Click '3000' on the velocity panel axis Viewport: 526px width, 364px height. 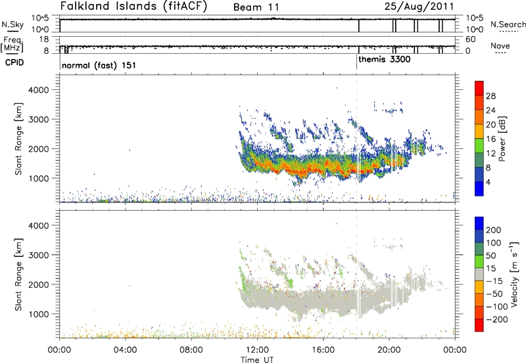38,255
